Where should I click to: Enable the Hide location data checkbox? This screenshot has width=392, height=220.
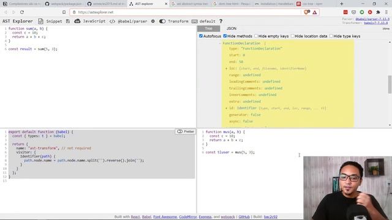(x=293, y=36)
